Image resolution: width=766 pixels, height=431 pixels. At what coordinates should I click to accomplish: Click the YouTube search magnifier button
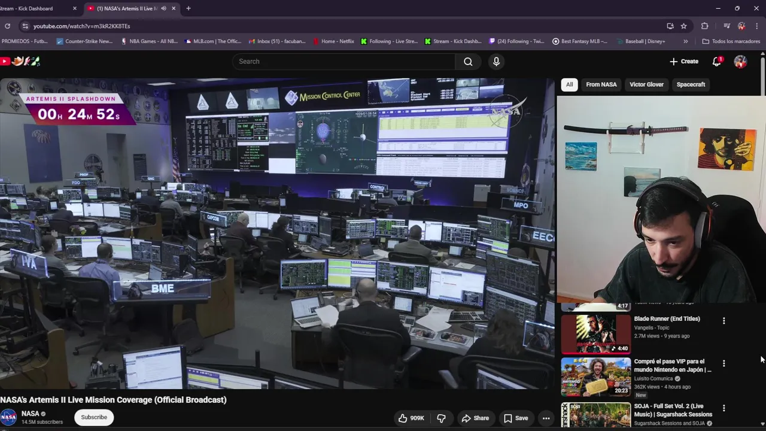pos(468,61)
